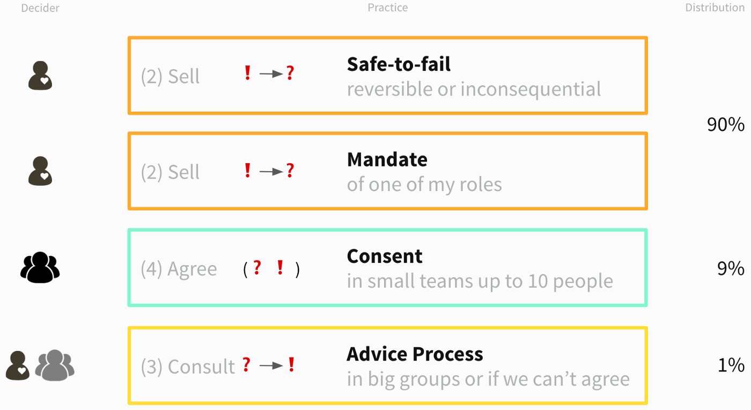Viewport: 751px width, 410px height.
Task: Click the single person icon beside Safe-to-fail
Action: (x=40, y=76)
